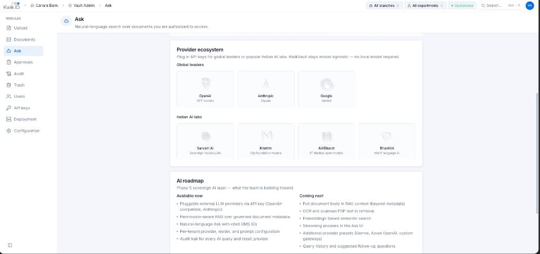Viewport: 540px width, 254px height.
Task: Open the Documents module
Action: (x=23, y=40)
